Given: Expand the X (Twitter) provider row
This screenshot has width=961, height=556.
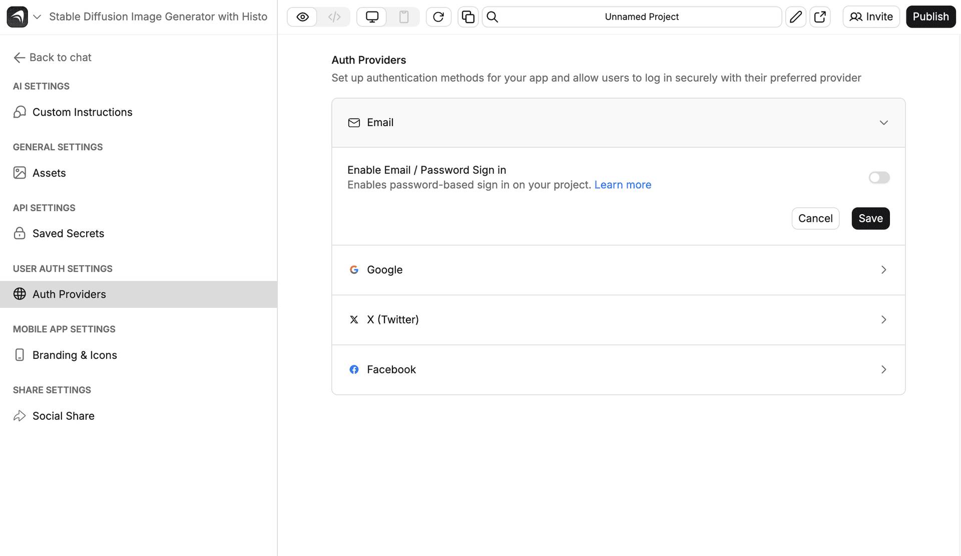Looking at the screenshot, I should pos(883,320).
